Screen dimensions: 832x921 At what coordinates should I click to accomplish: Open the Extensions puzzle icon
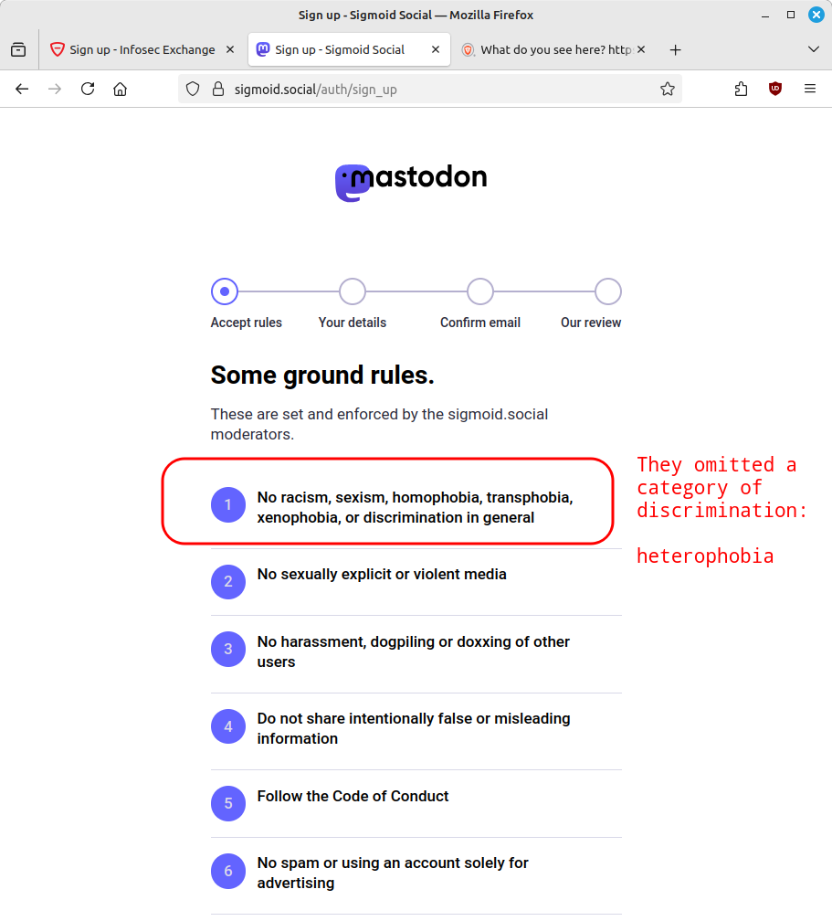pyautogui.click(x=741, y=89)
